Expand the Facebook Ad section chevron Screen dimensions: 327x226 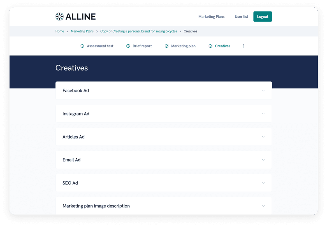263,91
